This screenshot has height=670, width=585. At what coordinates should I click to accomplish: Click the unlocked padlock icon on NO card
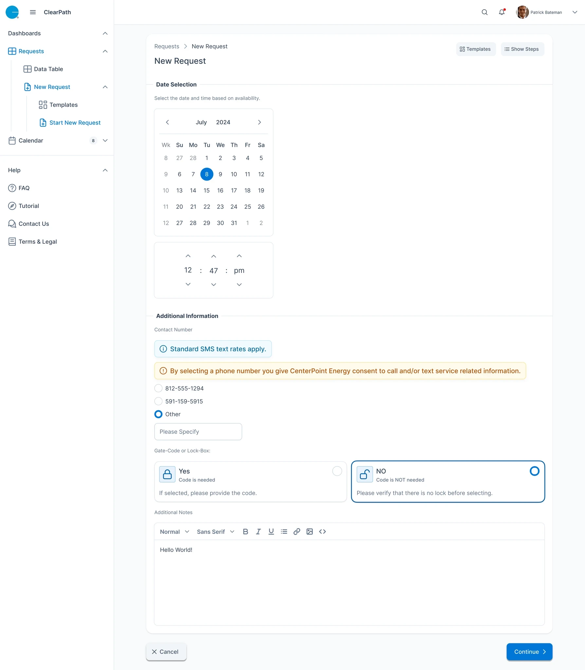coord(365,474)
